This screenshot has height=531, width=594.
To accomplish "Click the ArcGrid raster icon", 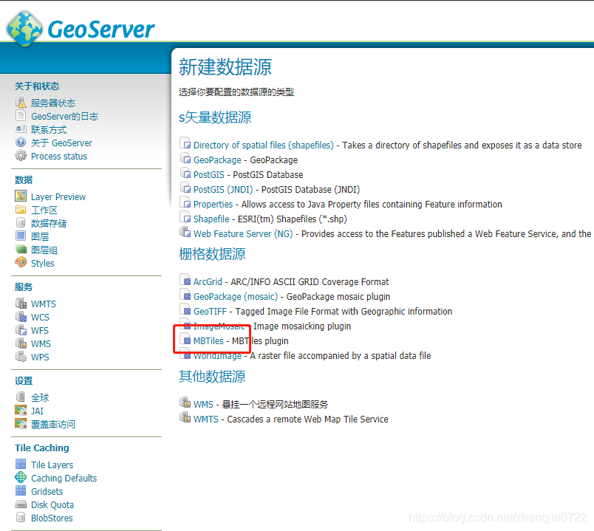I will [185, 281].
